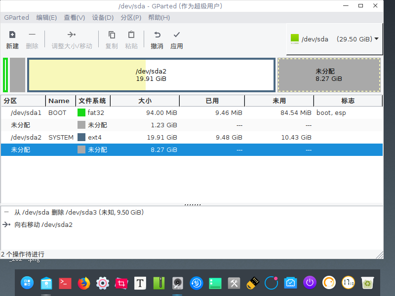This screenshot has width=395, height=296.
Task: Open the 帮助(H) menu
Action: pos(159,18)
